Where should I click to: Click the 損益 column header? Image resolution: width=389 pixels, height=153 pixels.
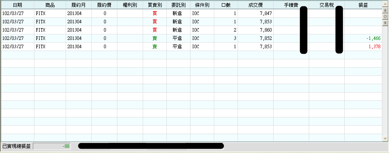363,5
